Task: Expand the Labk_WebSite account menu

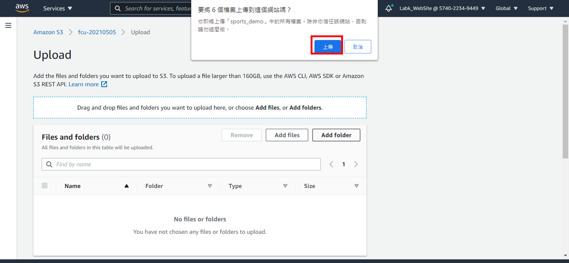Action: click(x=442, y=8)
